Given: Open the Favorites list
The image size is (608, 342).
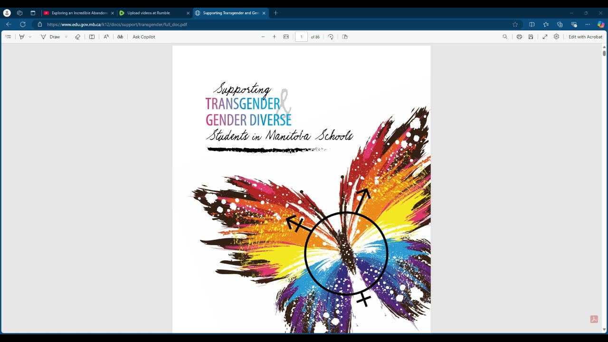Looking at the screenshot, I should click(x=546, y=24).
